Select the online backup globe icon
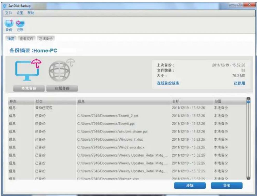 62,70
